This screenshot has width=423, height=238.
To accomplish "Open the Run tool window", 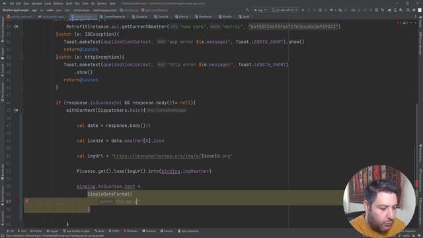I will point(22,231).
